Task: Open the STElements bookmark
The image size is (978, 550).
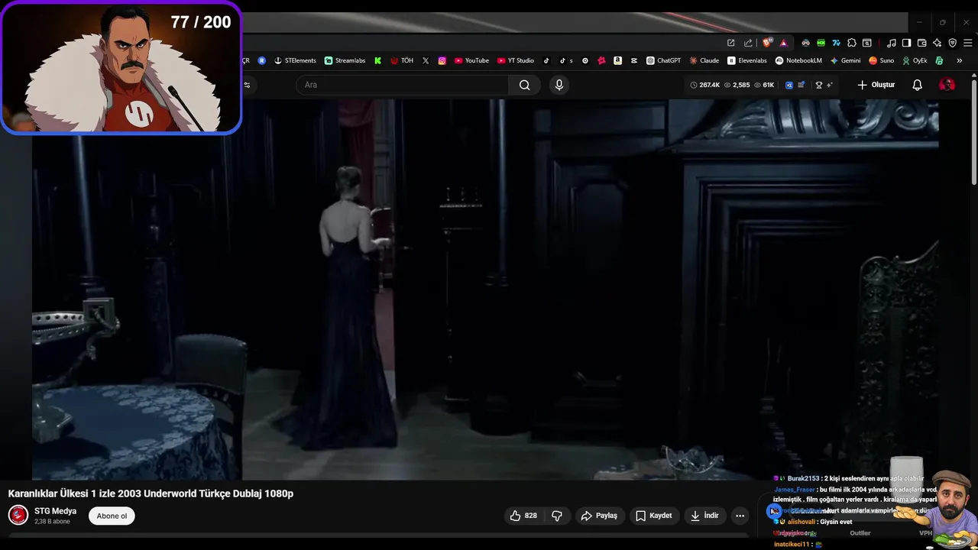Action: (x=295, y=60)
